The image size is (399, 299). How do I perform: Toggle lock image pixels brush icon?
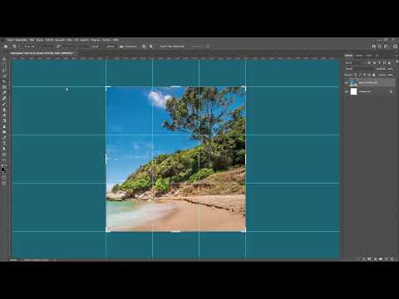point(360,75)
